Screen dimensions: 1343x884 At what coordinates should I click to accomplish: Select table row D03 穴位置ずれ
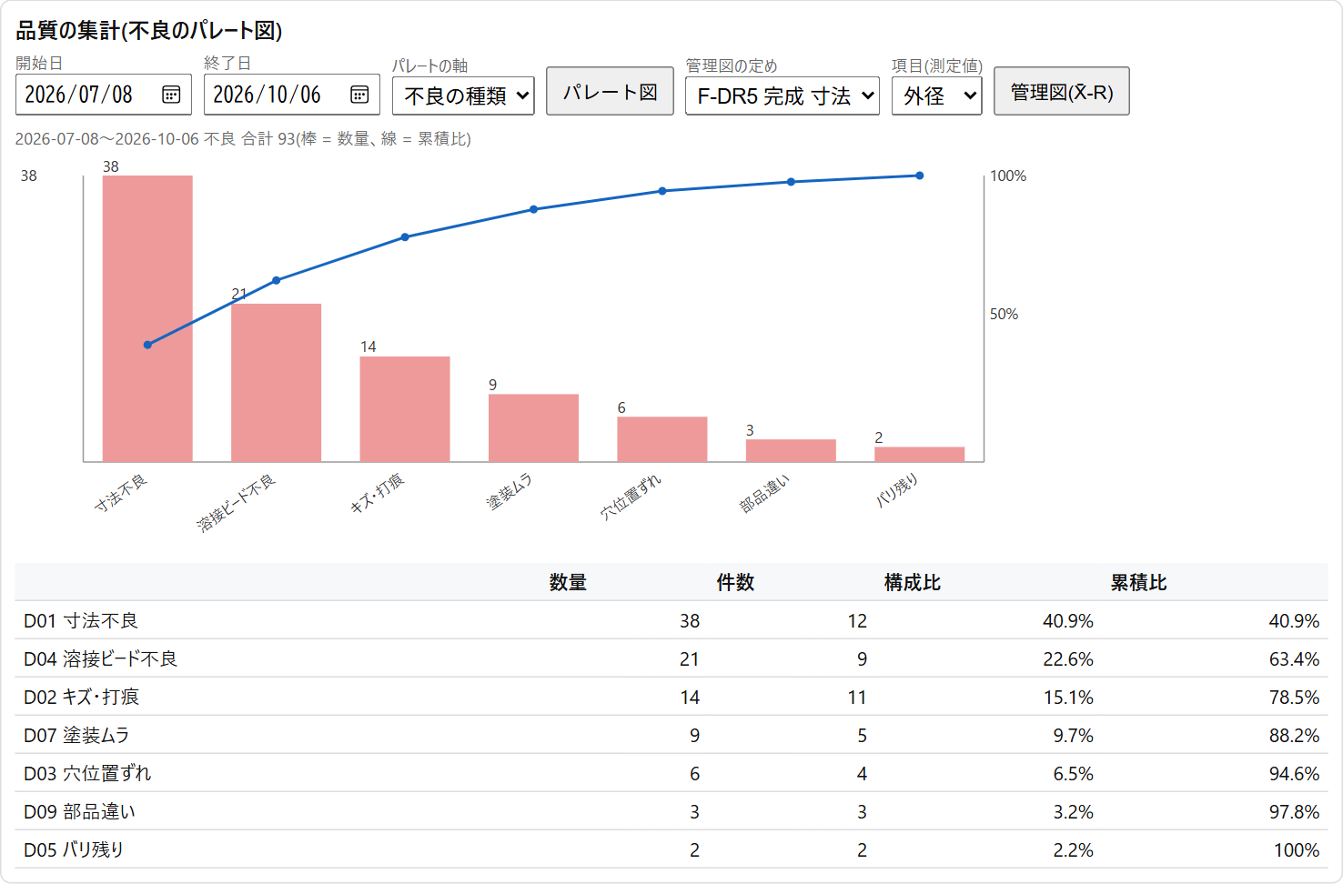tap(671, 773)
